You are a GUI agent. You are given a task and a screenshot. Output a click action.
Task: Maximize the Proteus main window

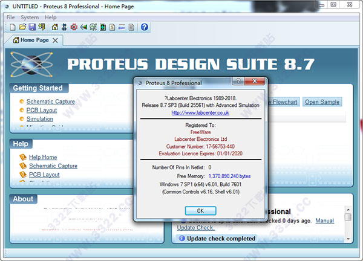point(333,4)
